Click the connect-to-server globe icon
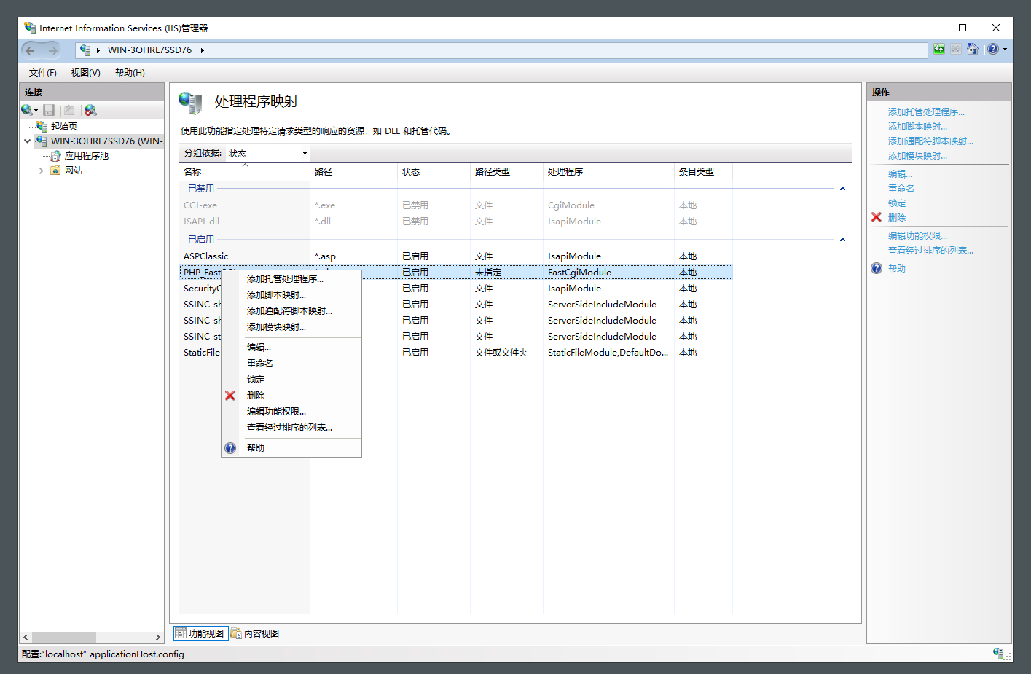 (x=28, y=110)
